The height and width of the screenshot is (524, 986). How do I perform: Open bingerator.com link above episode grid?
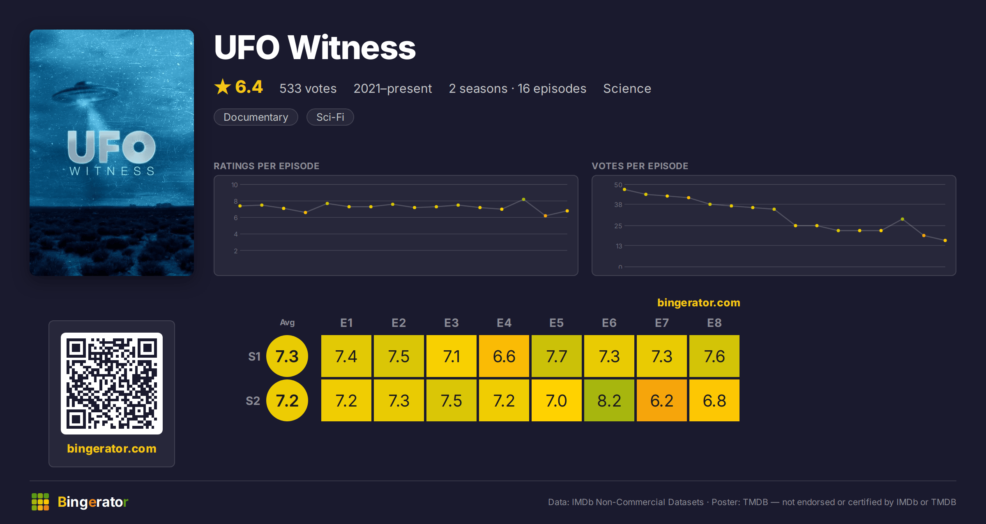click(698, 303)
